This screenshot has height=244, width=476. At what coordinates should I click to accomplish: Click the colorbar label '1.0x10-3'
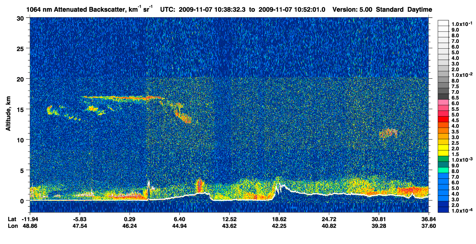click(x=462, y=160)
